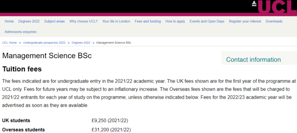Select Why choose UCL? in the navigation
The image size is (297, 133).
click(x=83, y=21)
